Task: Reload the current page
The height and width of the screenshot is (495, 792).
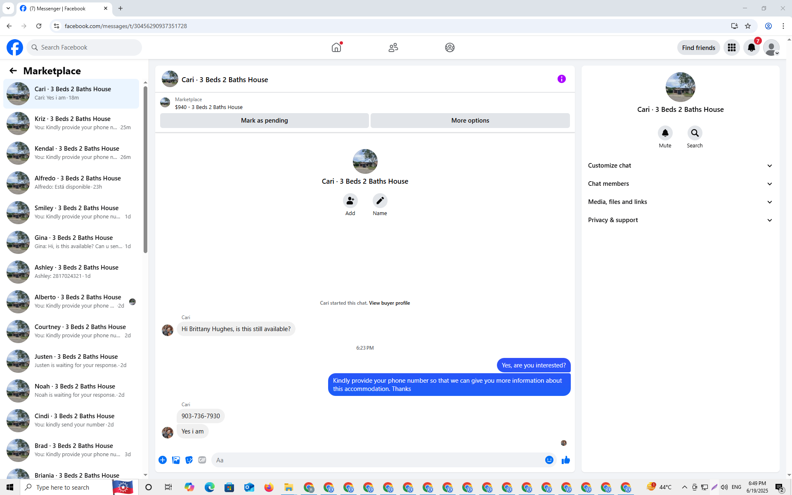Action: click(39, 26)
